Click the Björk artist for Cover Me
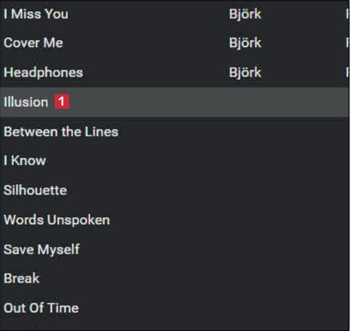350x331 pixels. click(x=245, y=43)
